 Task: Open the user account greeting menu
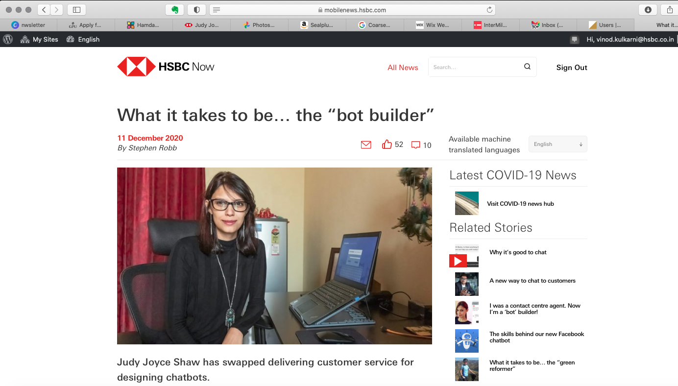click(x=630, y=39)
